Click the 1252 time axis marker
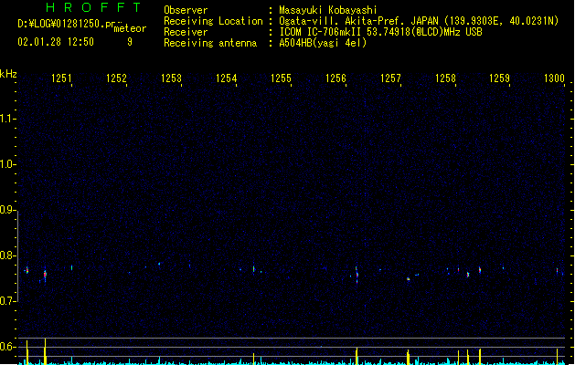 click(116, 78)
